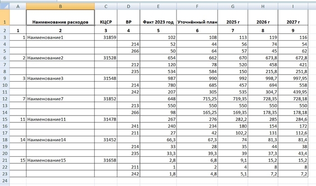The height and width of the screenshot is (186, 316).
Task: Select the cell with value 31658
Action: pyautogui.click(x=106, y=160)
